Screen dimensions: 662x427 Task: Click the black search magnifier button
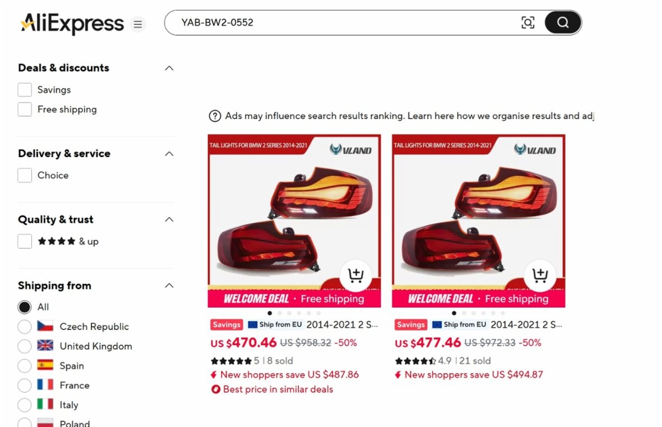[563, 22]
